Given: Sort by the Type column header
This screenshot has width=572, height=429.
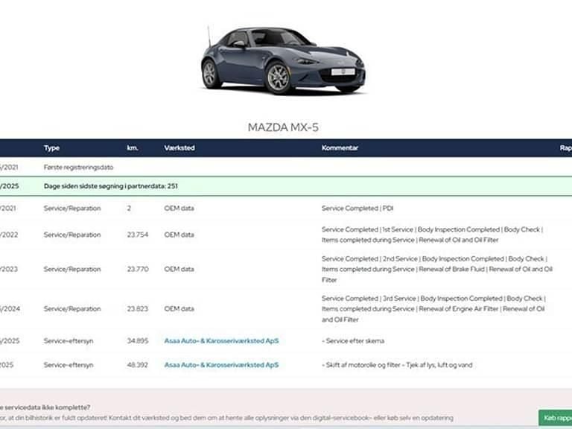Looking at the screenshot, I should [x=51, y=147].
